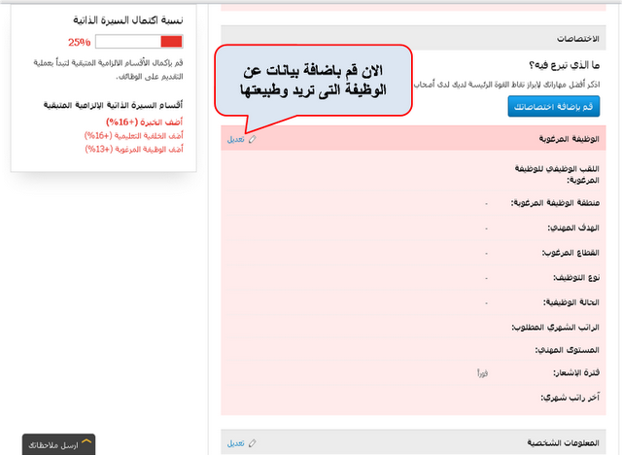Click the آخر راتب شهري label
The width and height of the screenshot is (622, 455).
(570, 398)
